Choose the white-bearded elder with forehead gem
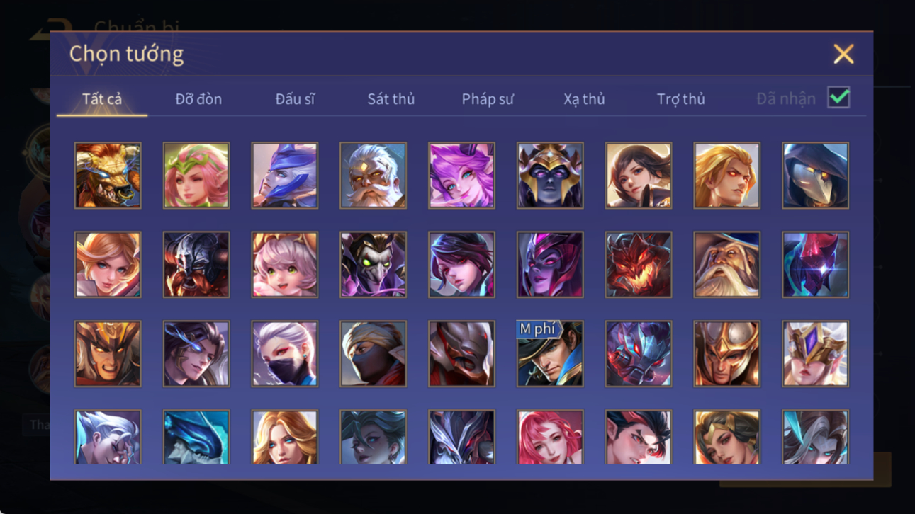 tap(373, 176)
